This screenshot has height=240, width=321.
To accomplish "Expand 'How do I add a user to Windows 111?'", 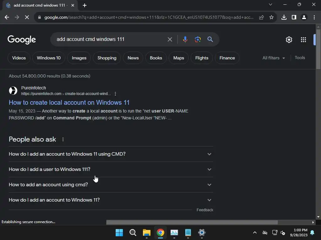I will [x=111, y=169].
